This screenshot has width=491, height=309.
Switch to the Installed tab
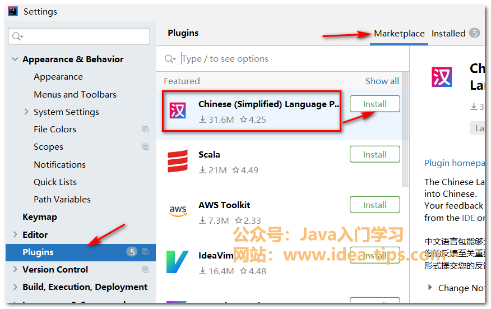click(x=448, y=34)
